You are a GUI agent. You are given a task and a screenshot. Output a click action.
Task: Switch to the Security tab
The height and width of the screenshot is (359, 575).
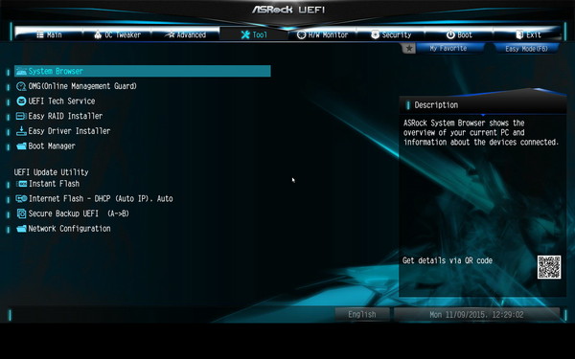click(x=391, y=34)
